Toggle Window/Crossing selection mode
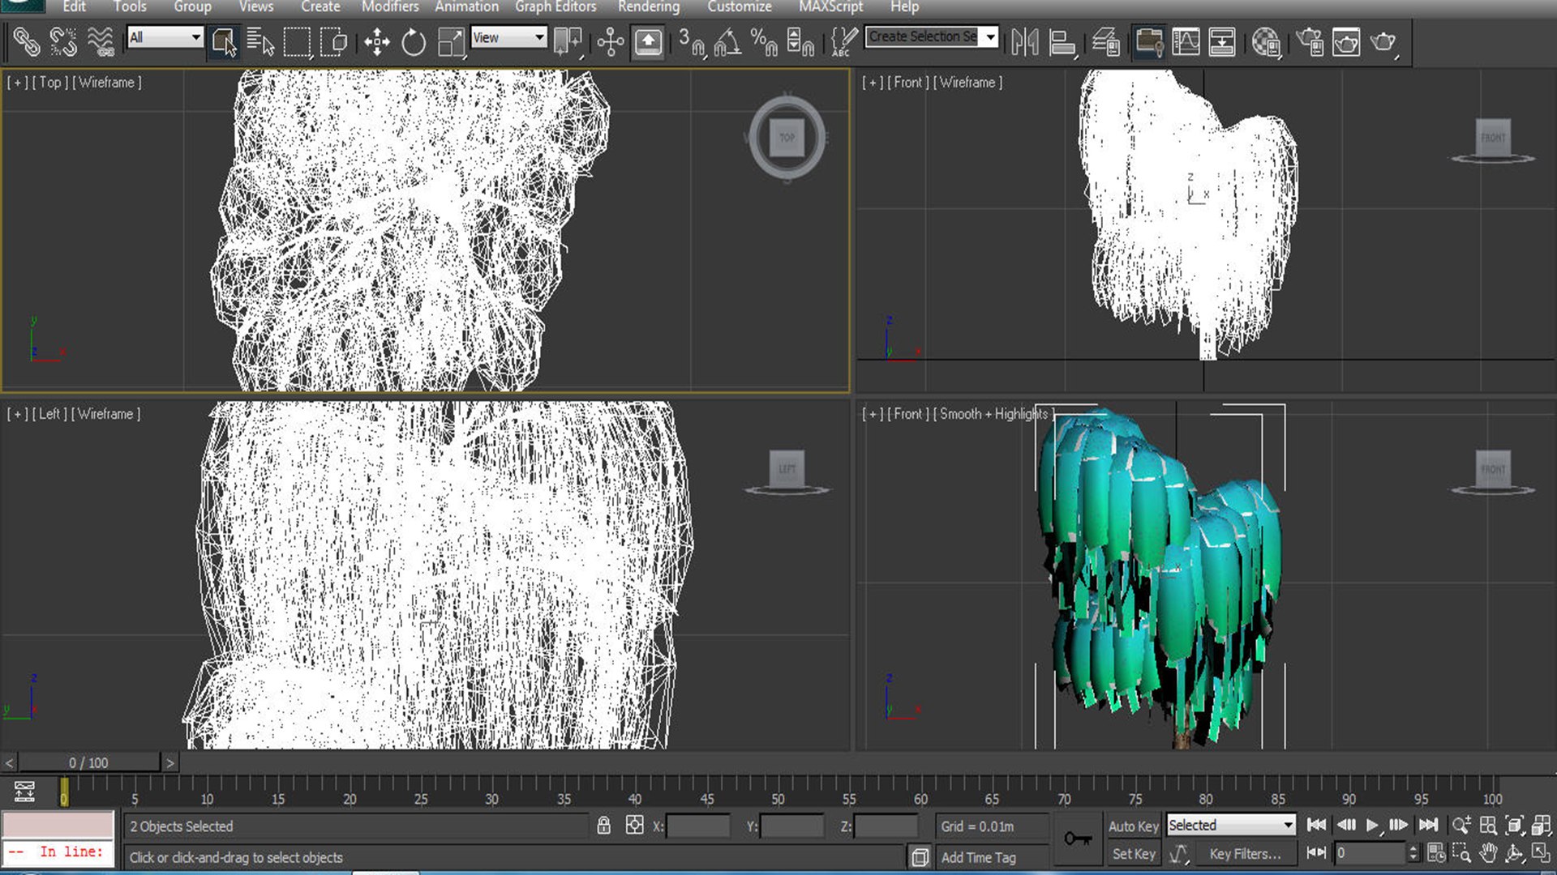The height and width of the screenshot is (875, 1557). (334, 41)
